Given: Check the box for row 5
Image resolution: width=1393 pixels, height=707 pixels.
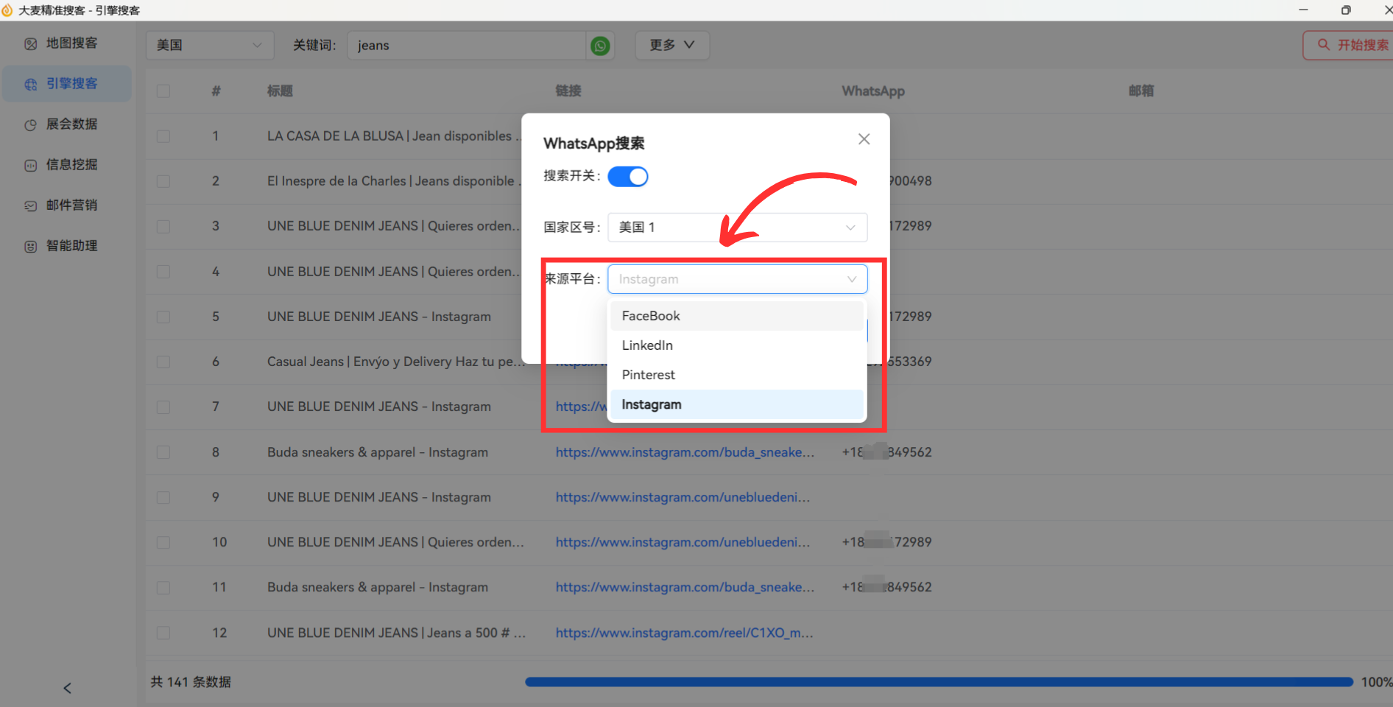Looking at the screenshot, I should pyautogui.click(x=163, y=317).
